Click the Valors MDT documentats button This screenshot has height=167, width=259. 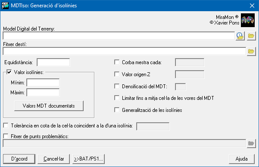pos(49,106)
